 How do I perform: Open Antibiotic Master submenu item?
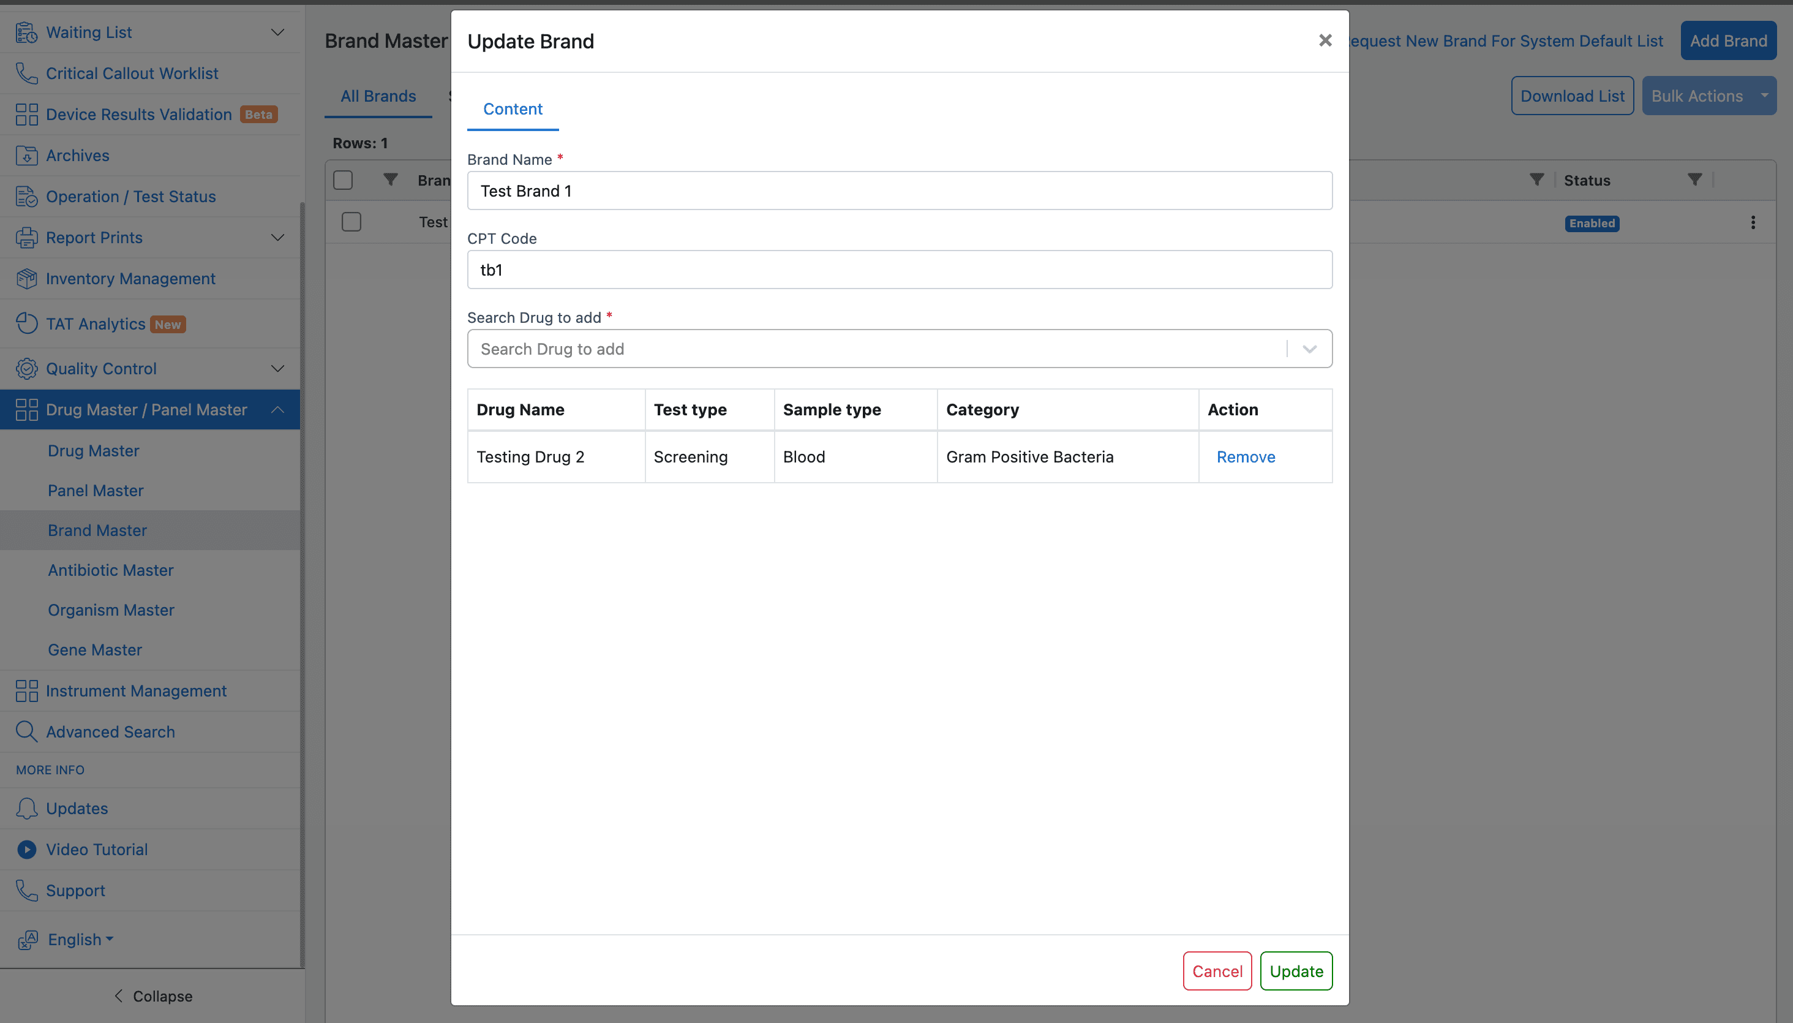111,570
